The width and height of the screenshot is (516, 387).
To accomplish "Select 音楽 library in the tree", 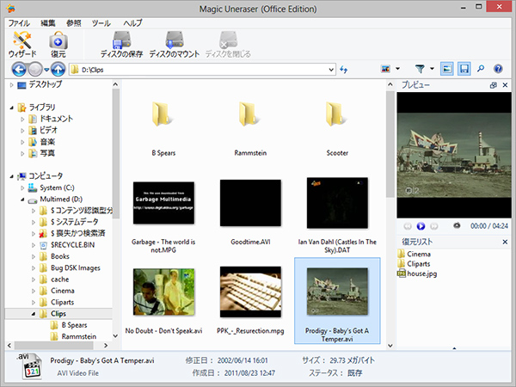I will click(x=47, y=142).
